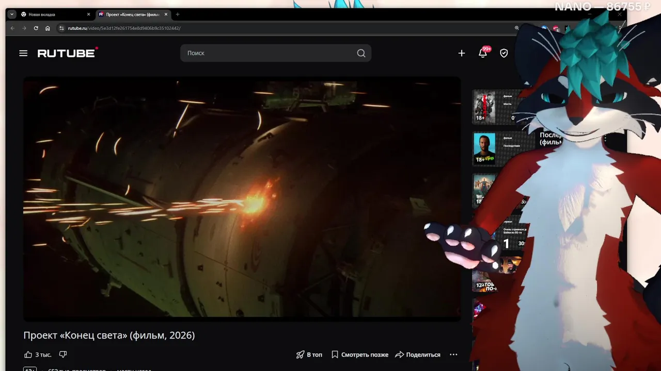Go forward in browser history
661x371 pixels.
[24, 28]
